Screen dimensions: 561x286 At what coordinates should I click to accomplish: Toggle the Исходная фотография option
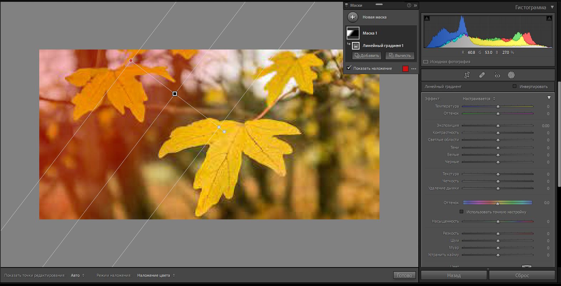pos(425,62)
